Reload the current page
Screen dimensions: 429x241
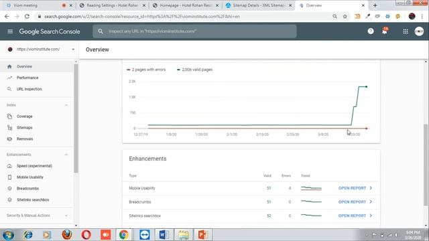click(x=27, y=16)
